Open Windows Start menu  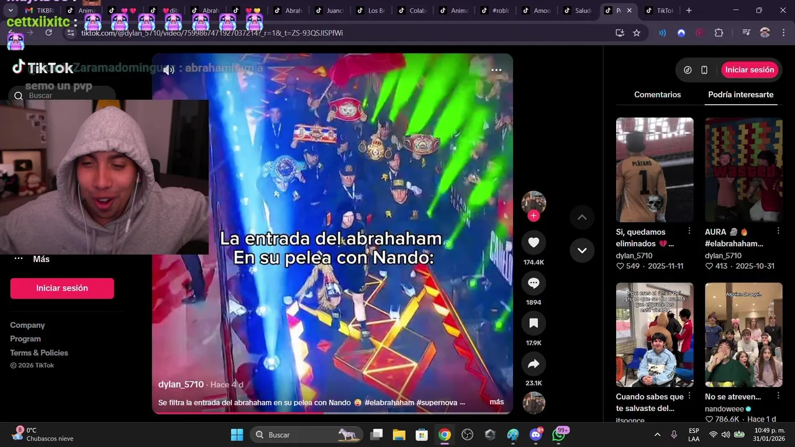pos(237,435)
